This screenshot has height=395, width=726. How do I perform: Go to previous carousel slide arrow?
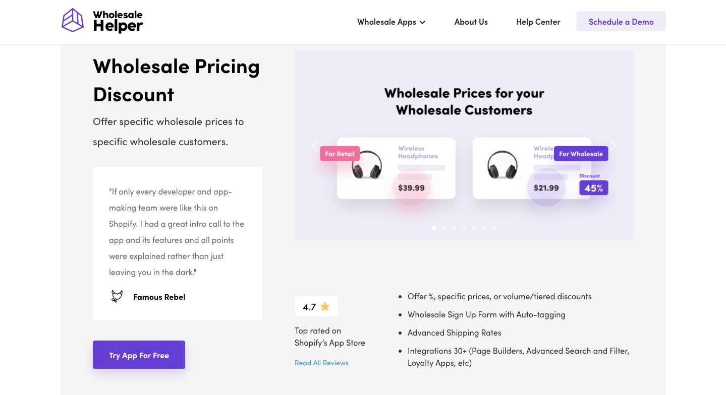314,146
